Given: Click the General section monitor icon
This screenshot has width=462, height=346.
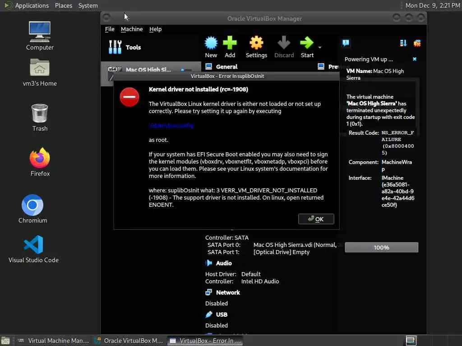Looking at the screenshot, I should coord(208,66).
